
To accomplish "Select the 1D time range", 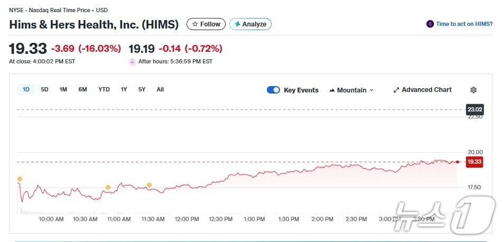I will (26, 89).
